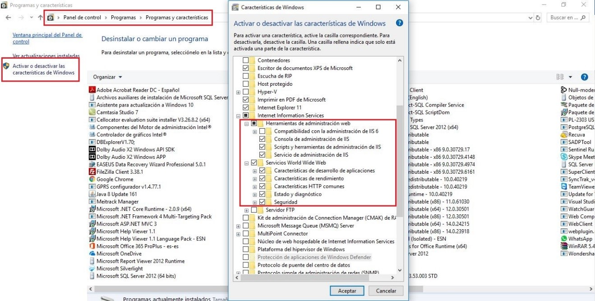Enable the Host protegido checkbox
Screen dimensions: 595x301
click(246, 84)
